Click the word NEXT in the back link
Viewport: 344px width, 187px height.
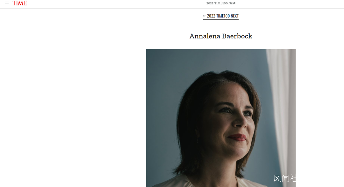(234, 16)
